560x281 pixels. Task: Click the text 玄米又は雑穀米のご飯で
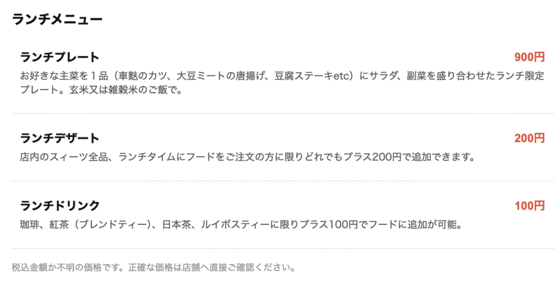click(123, 89)
